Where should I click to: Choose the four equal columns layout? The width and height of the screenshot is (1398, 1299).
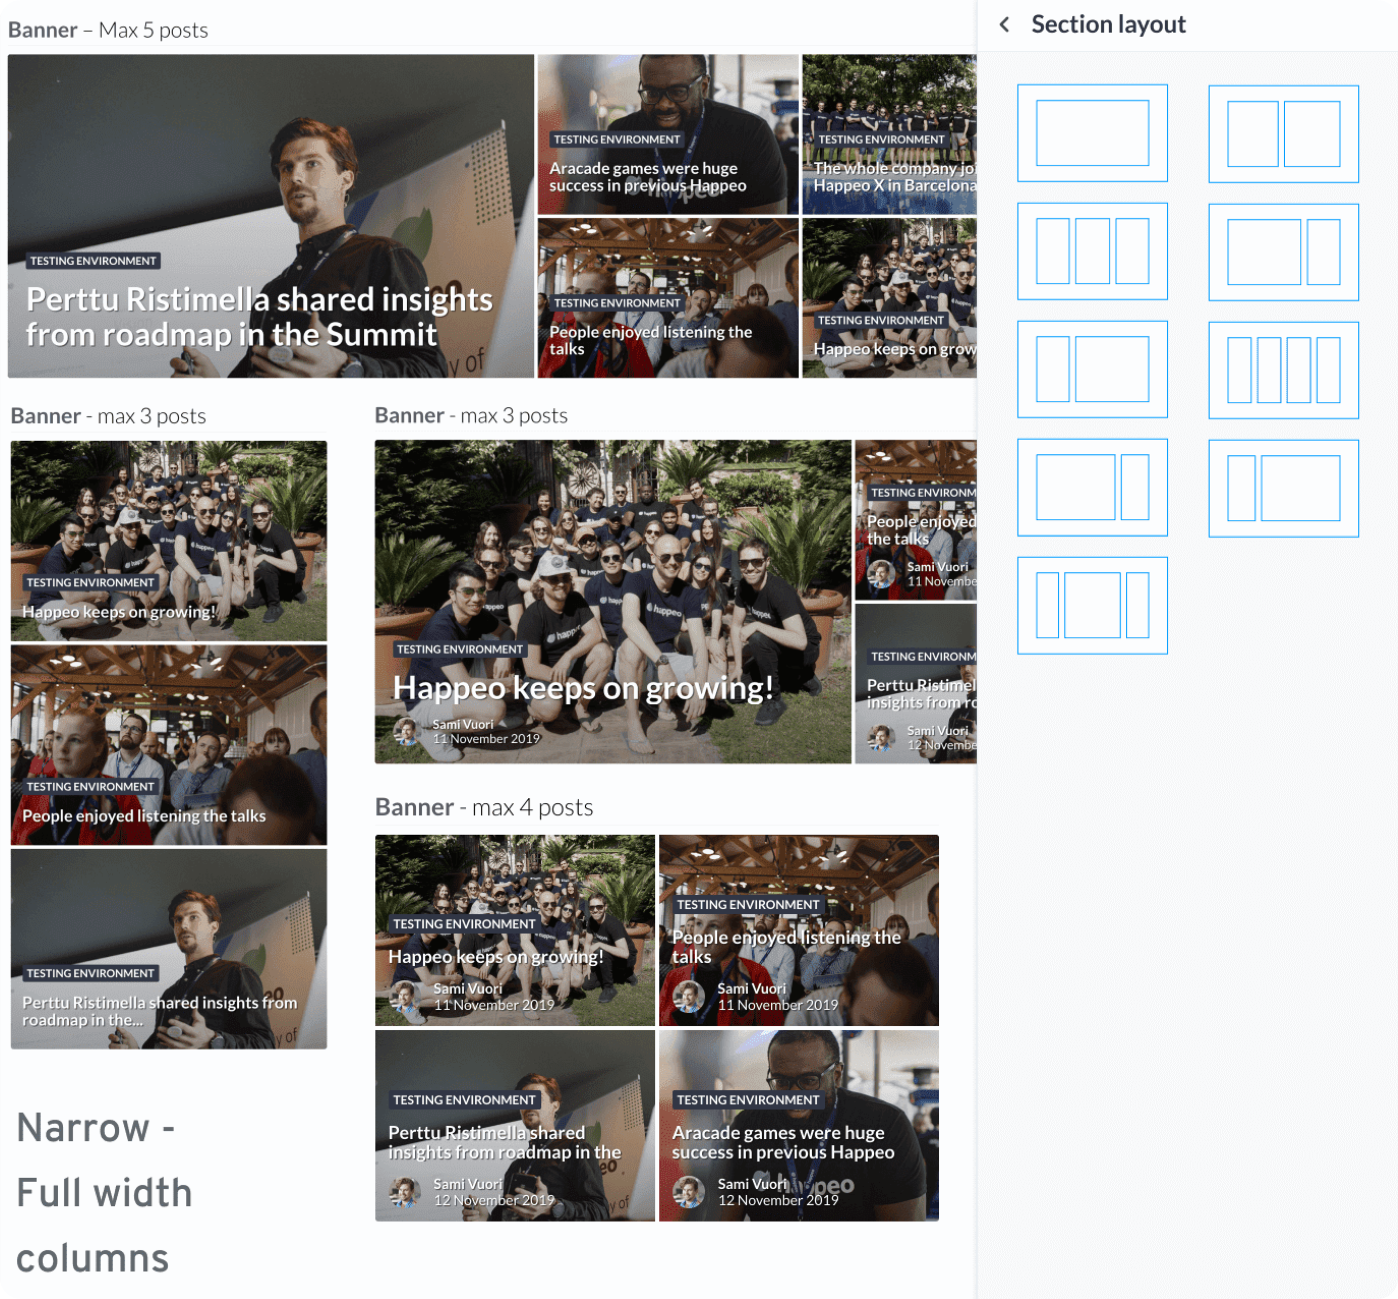pyautogui.click(x=1284, y=370)
